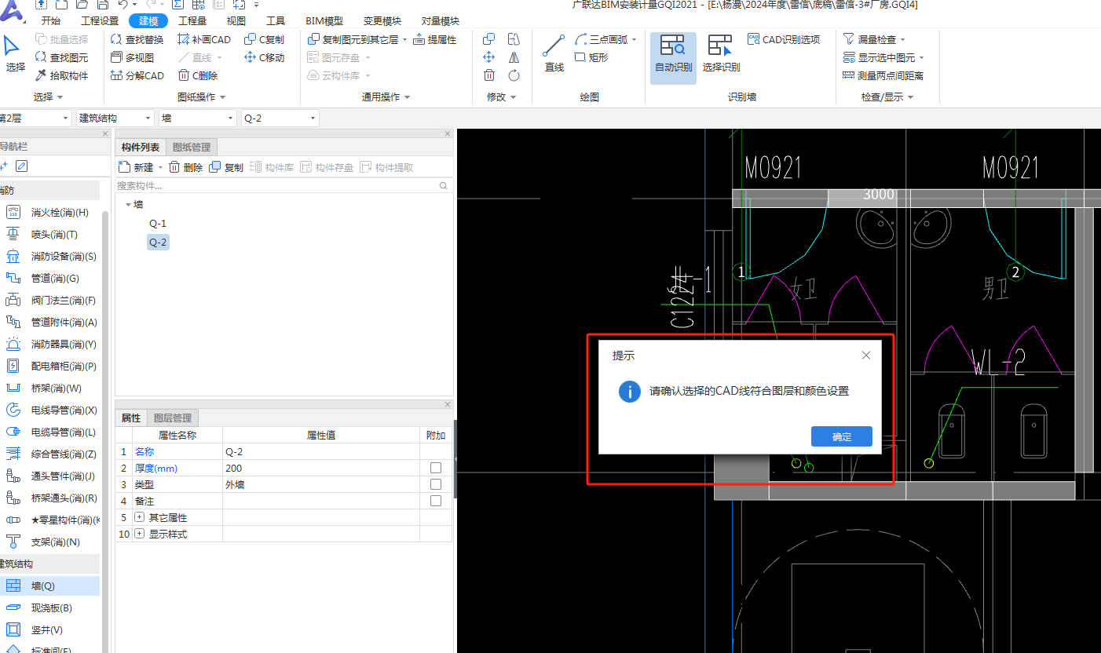Select Q-1 in the component tree

(x=158, y=224)
